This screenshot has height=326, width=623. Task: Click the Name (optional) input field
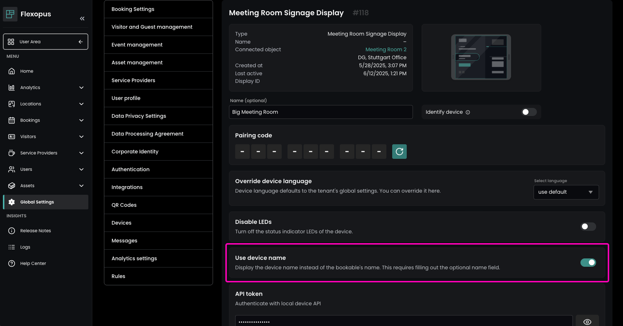tap(321, 112)
